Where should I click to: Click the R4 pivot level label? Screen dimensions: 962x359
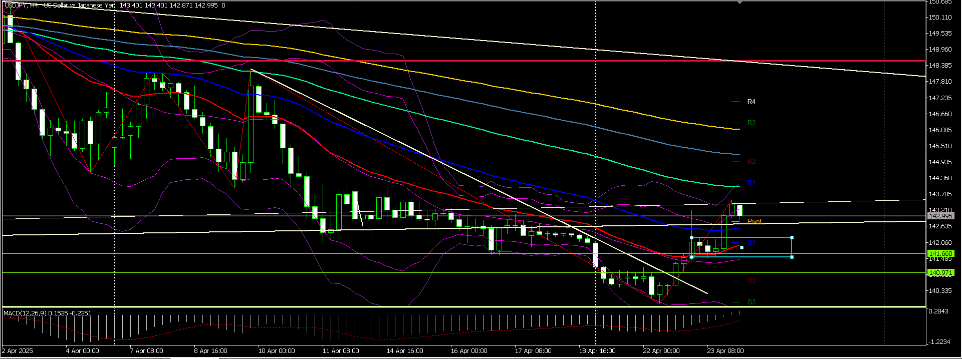[x=751, y=102]
